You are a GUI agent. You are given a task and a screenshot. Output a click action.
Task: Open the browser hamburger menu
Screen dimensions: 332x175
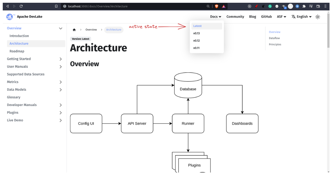pyautogui.click(x=325, y=6)
